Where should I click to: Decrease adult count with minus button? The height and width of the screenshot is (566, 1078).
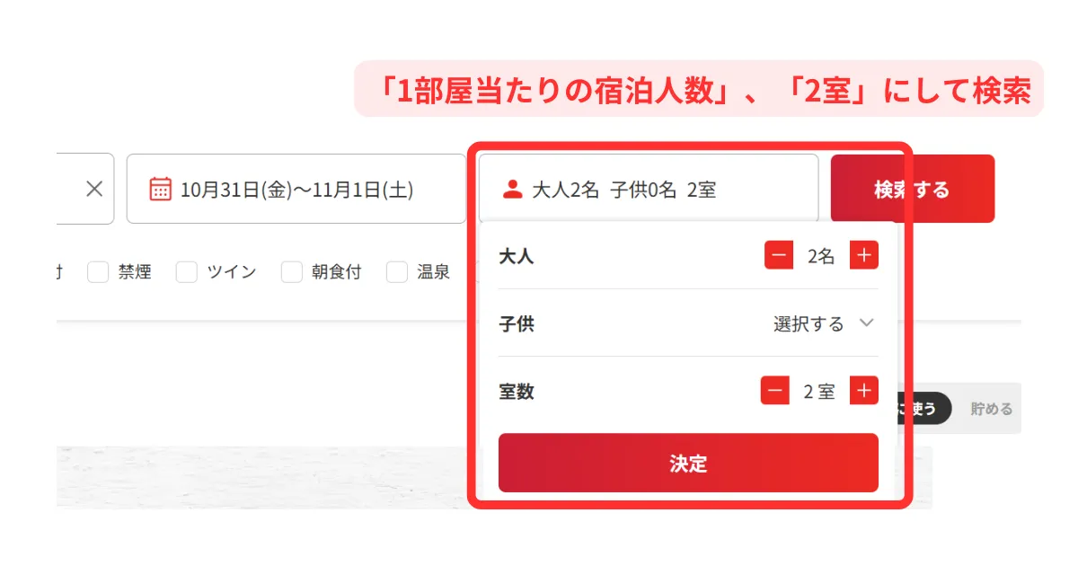pyautogui.click(x=779, y=256)
